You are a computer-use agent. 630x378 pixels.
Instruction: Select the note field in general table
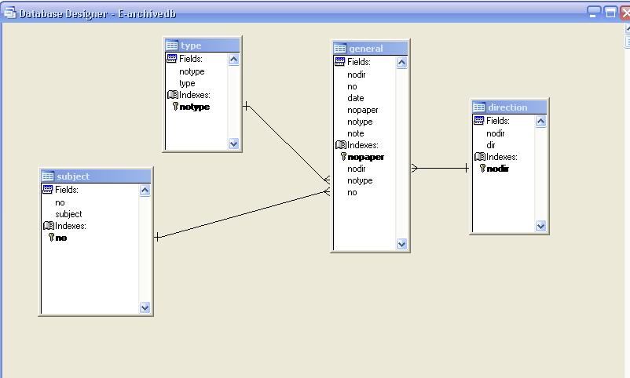(x=356, y=133)
